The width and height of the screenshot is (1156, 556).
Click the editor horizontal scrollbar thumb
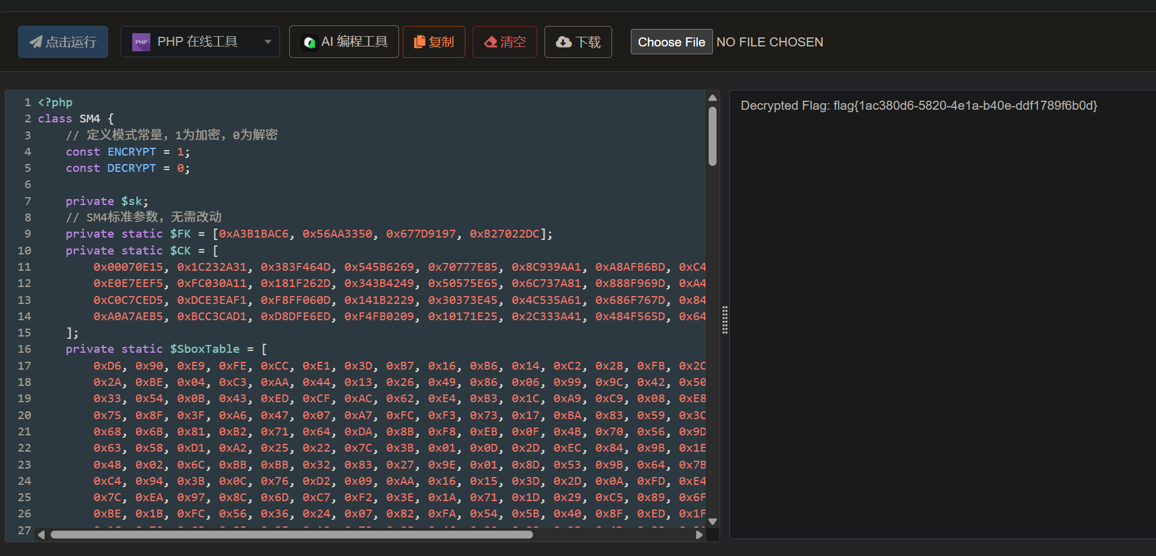292,534
